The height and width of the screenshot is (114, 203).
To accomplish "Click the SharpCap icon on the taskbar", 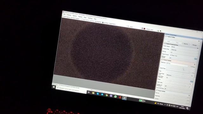I will pyautogui.click(x=124, y=98).
